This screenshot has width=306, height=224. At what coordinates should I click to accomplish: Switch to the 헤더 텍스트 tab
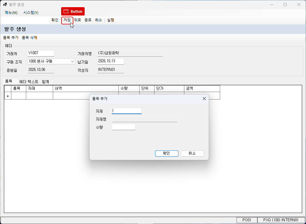29,82
